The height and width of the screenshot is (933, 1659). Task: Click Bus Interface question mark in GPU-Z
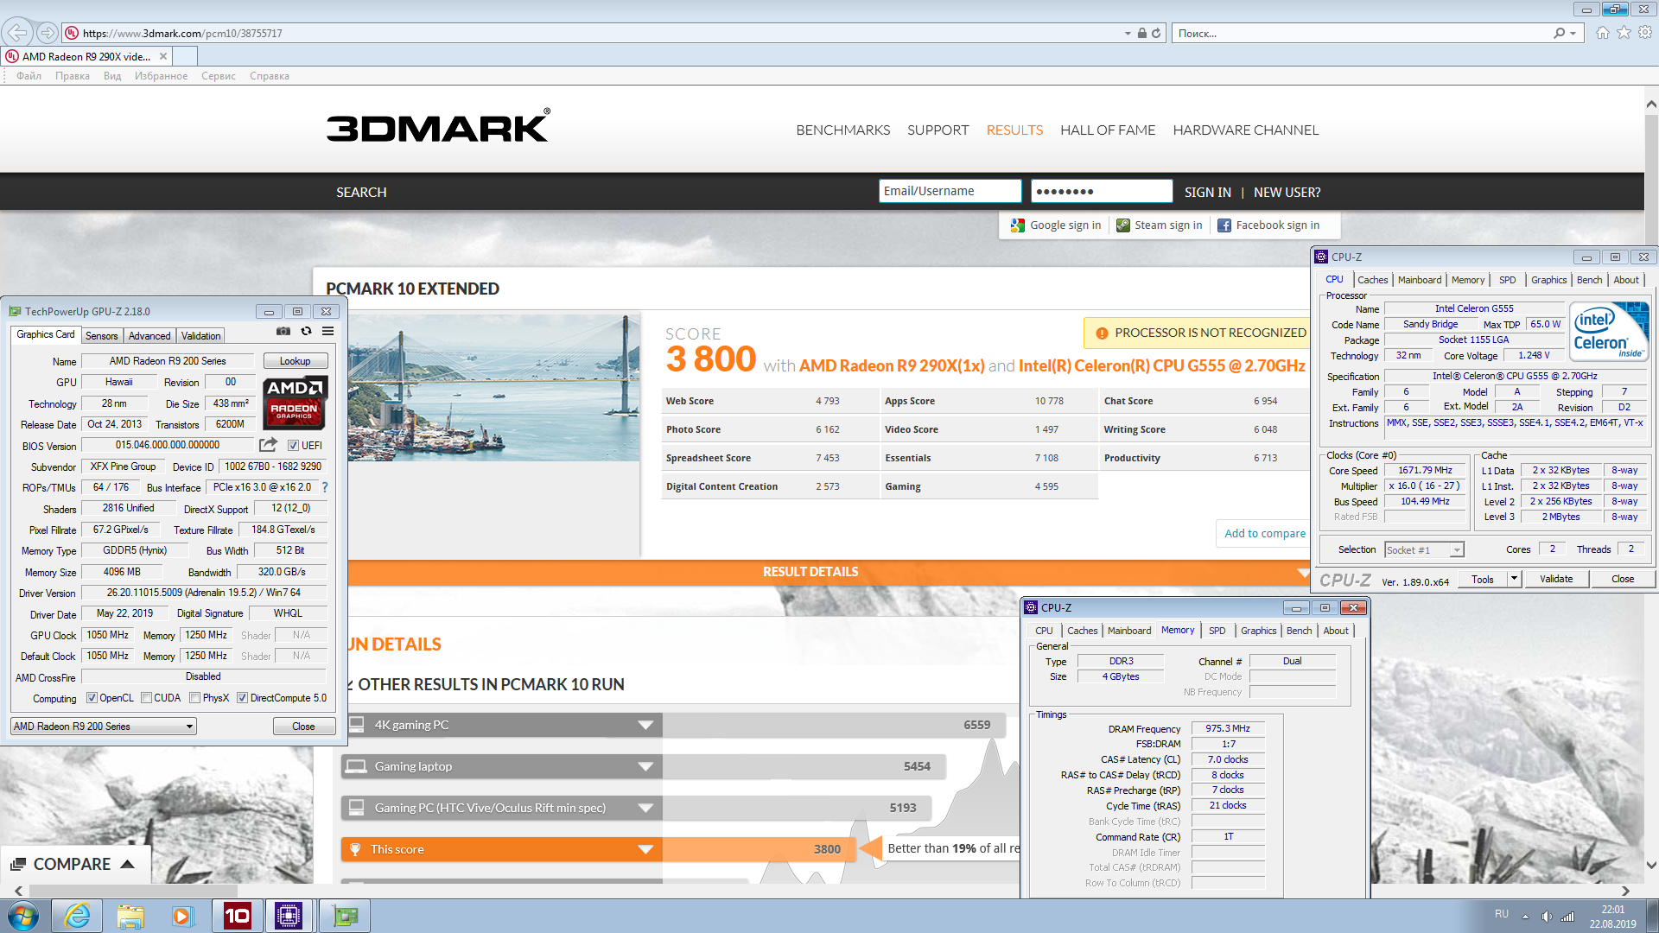click(325, 487)
